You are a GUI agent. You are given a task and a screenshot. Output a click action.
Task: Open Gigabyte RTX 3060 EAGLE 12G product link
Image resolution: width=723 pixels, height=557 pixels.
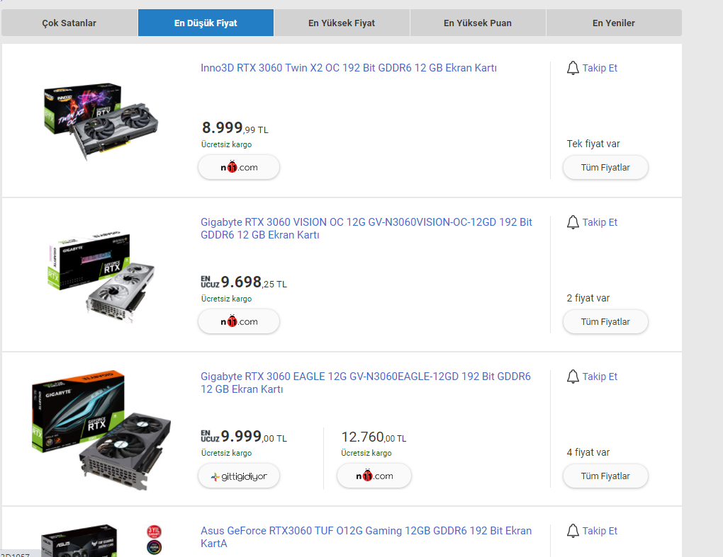(x=366, y=382)
